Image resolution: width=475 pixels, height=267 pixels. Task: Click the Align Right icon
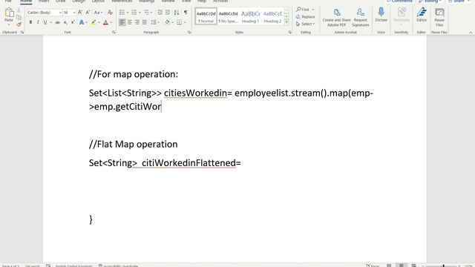137,22
